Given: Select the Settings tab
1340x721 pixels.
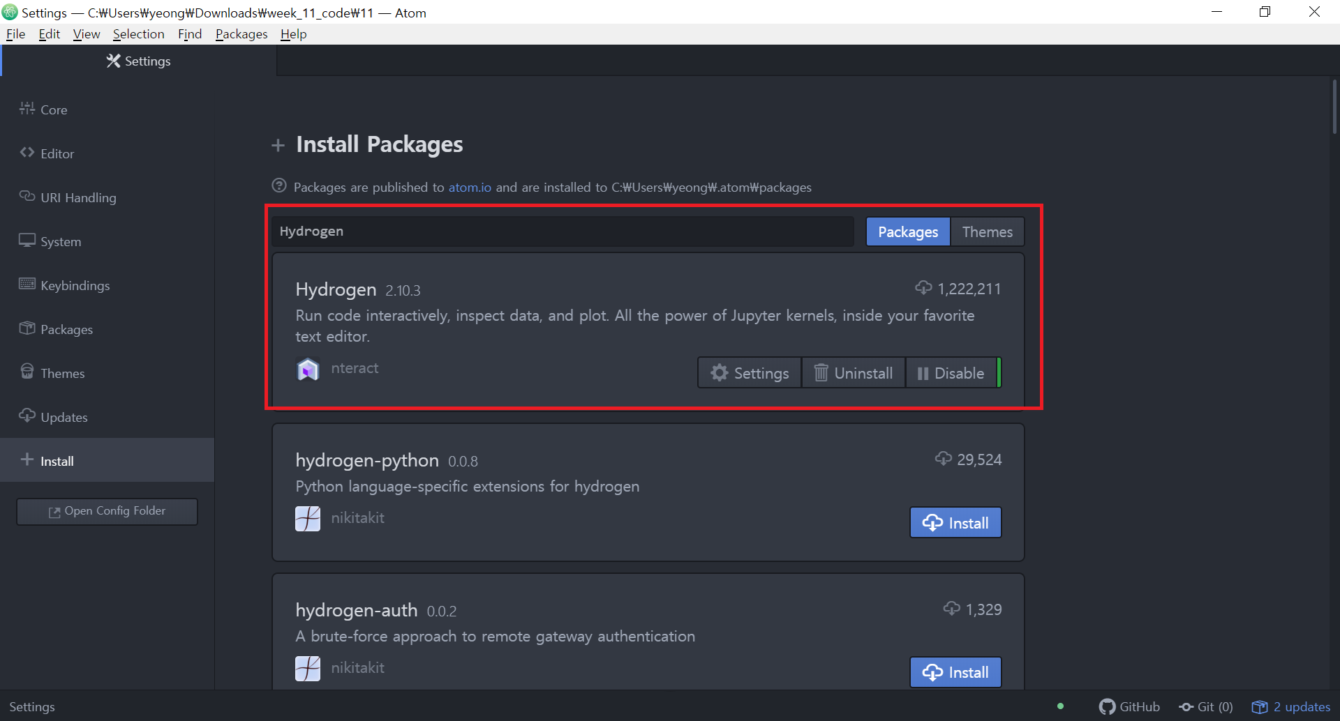Looking at the screenshot, I should [x=138, y=61].
